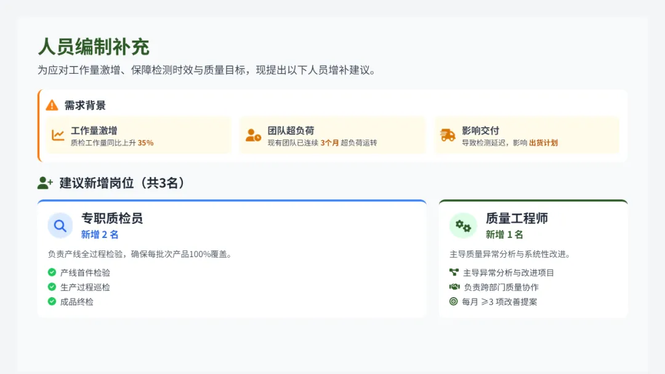The image size is (665, 374).
Task: Click the description 主导质量异常分析与系统性改进
Action: (510, 254)
